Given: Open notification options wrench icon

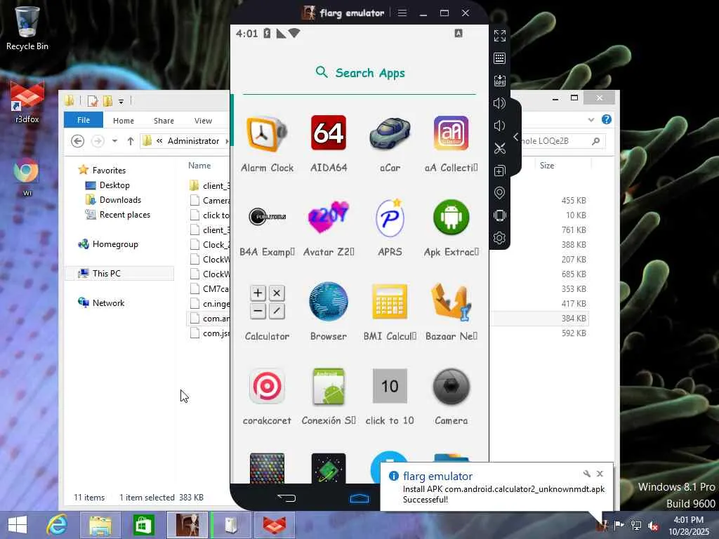Looking at the screenshot, I should (x=586, y=474).
